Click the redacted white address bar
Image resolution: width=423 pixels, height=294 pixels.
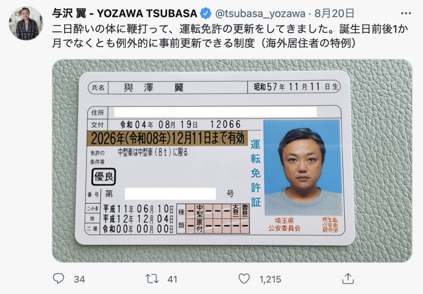tap(215, 112)
